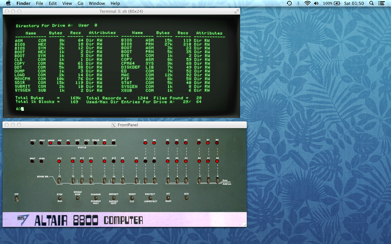
Task: Click the MITS logo on the Altair nameplate
Action: (x=23, y=220)
